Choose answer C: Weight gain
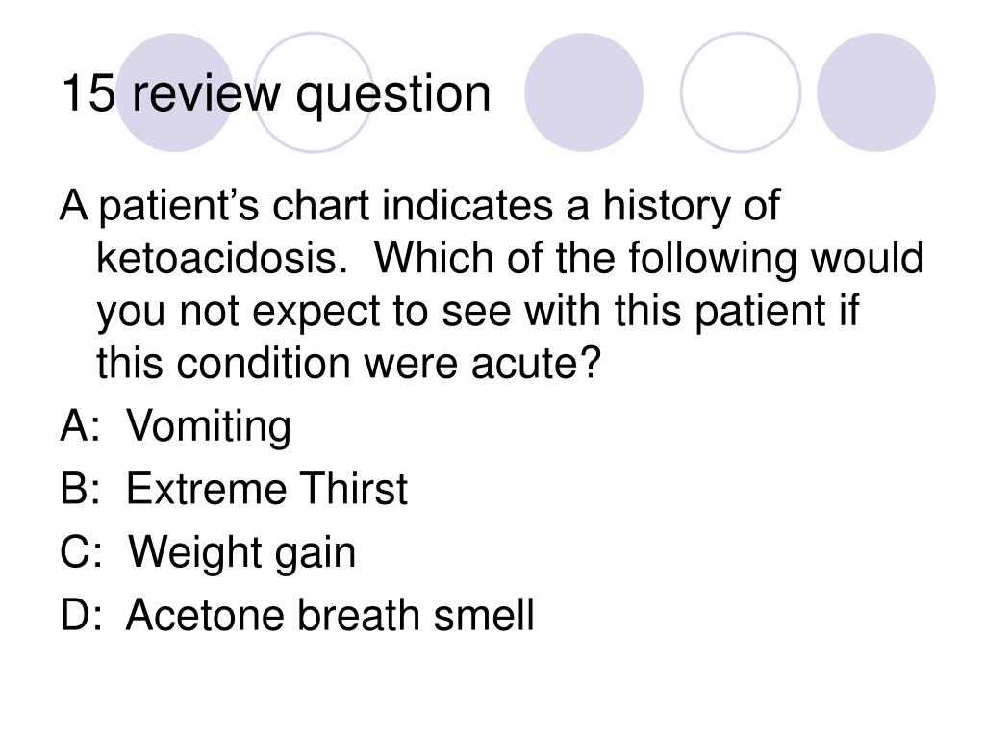Image resolution: width=985 pixels, height=739 pixels. 208,552
